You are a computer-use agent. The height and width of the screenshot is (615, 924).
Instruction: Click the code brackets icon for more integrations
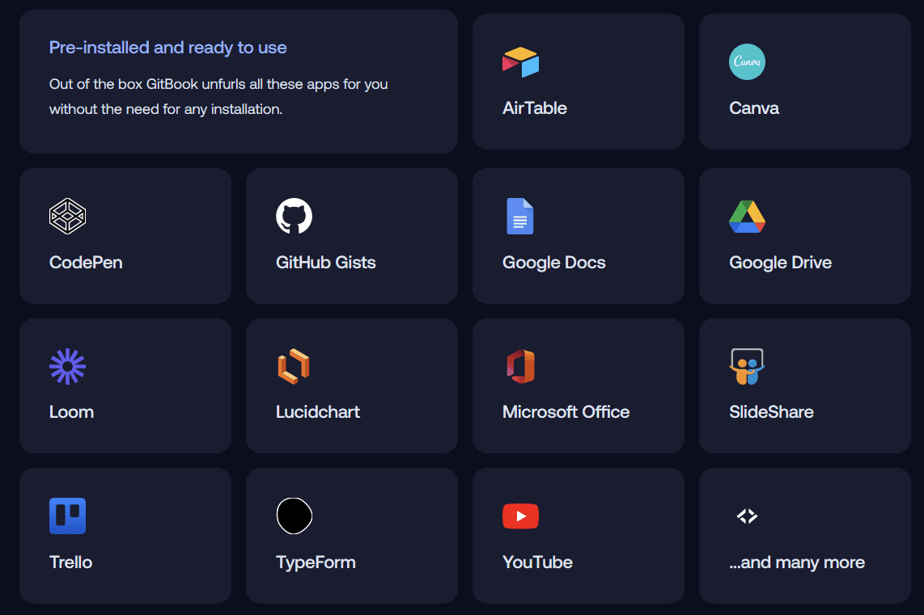pyautogui.click(x=747, y=516)
